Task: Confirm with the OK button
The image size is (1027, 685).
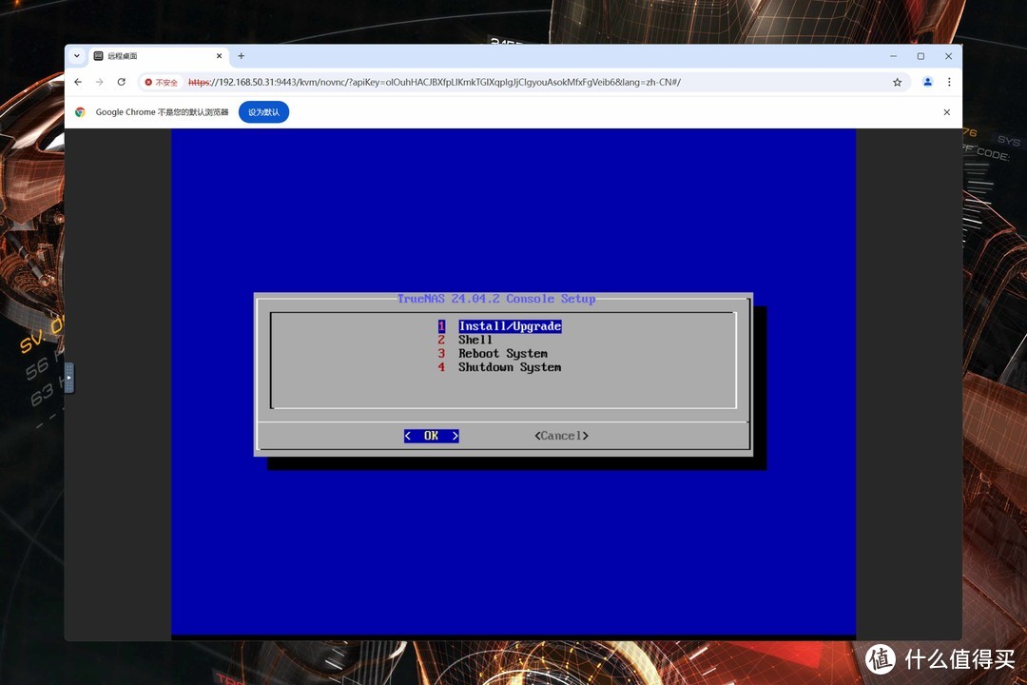Action: (431, 436)
